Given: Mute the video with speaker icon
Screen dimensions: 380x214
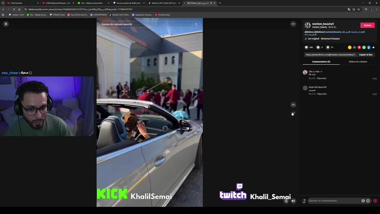Looking at the screenshot, I should 293,201.
